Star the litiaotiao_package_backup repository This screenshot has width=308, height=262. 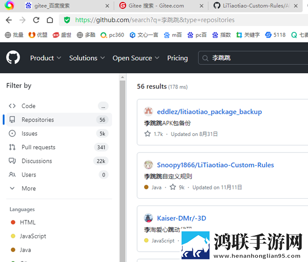click(x=147, y=134)
